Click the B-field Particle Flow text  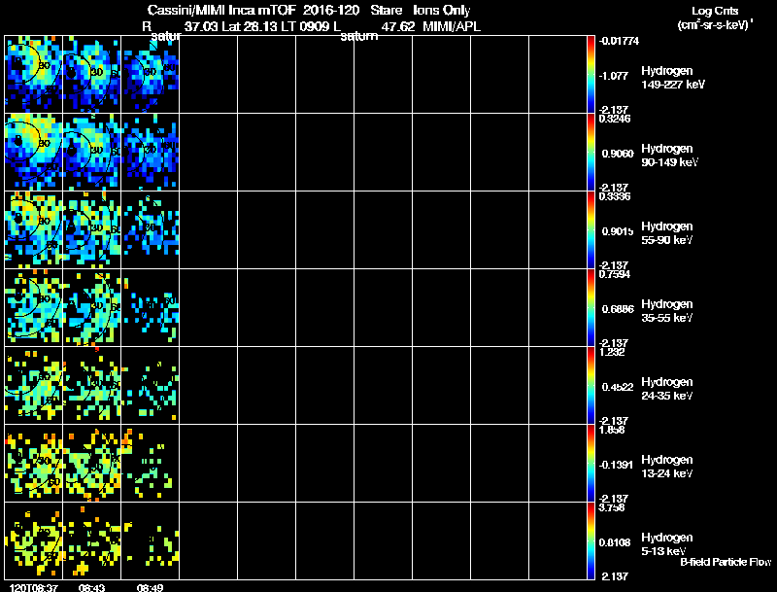(725, 562)
